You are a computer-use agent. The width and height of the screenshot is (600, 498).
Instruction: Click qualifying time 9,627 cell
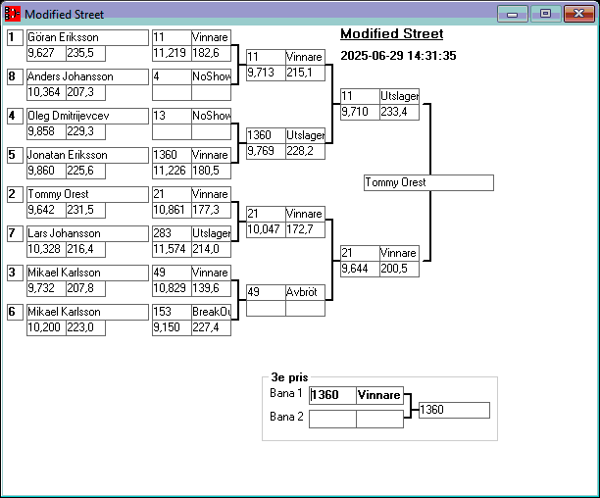coord(46,53)
